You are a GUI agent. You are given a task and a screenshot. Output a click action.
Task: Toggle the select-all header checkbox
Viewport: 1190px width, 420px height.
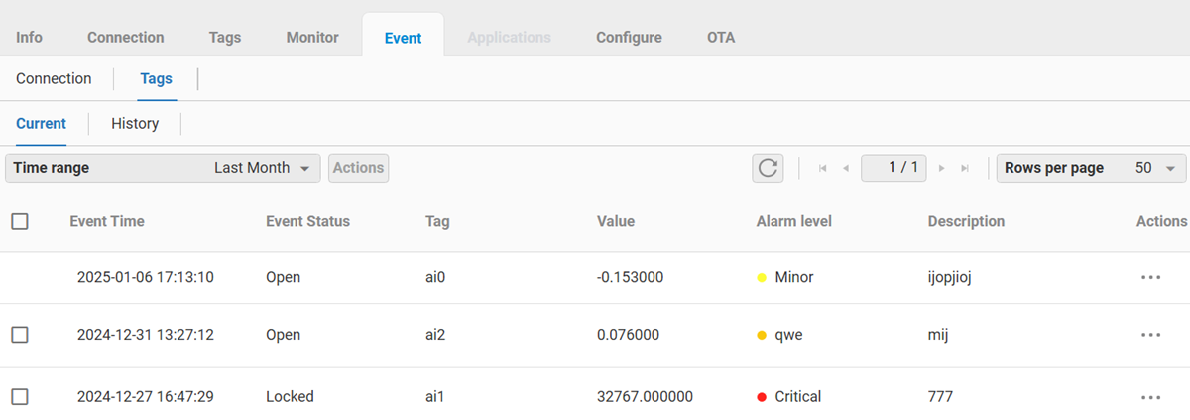pyautogui.click(x=20, y=222)
